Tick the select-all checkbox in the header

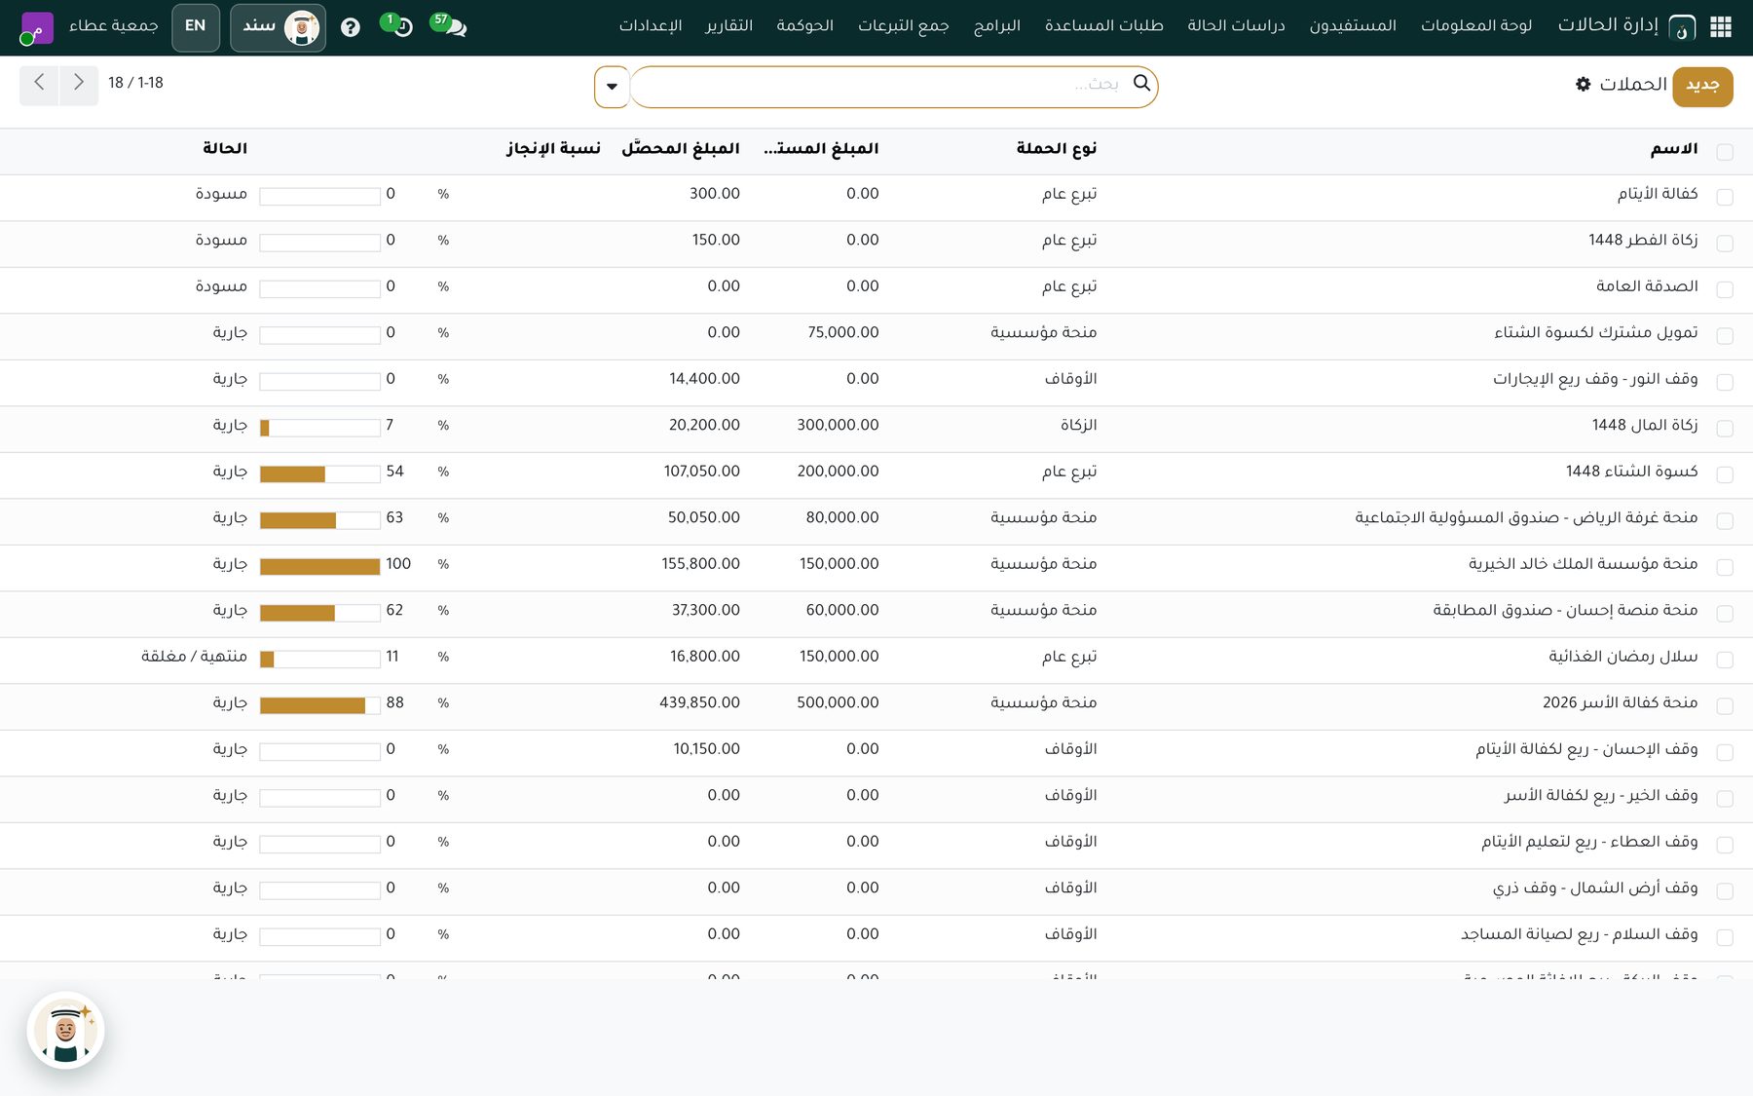tap(1725, 152)
